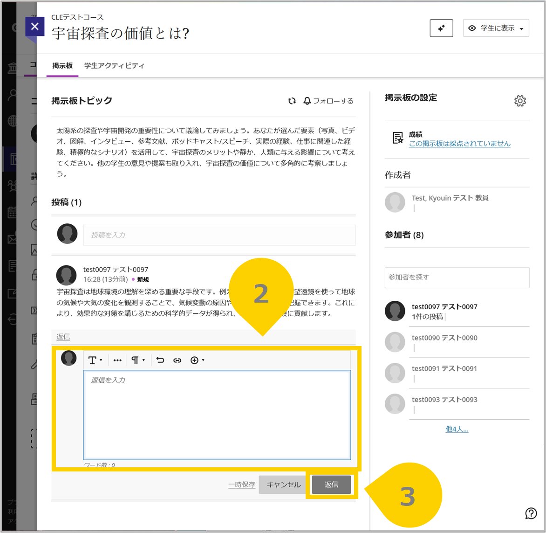Open the この掲示板は採点されていません link

(x=459, y=144)
